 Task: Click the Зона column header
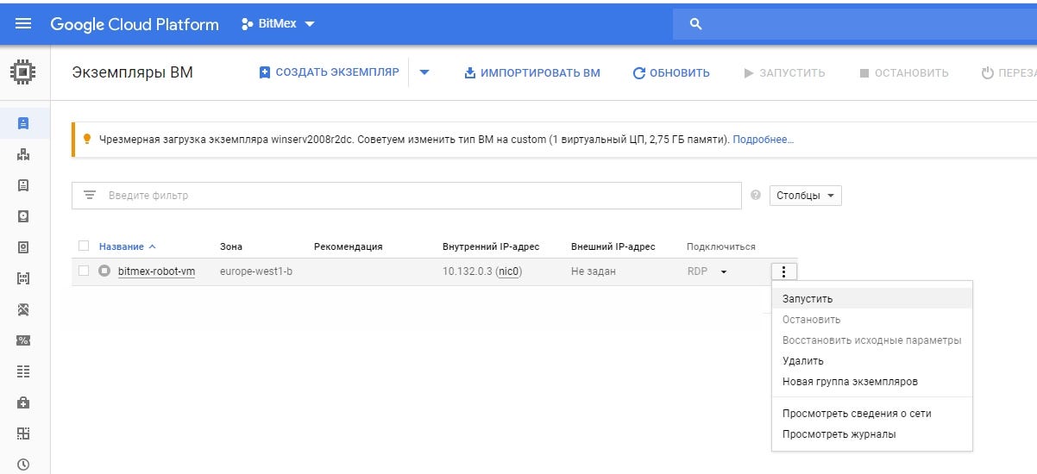coord(231,246)
